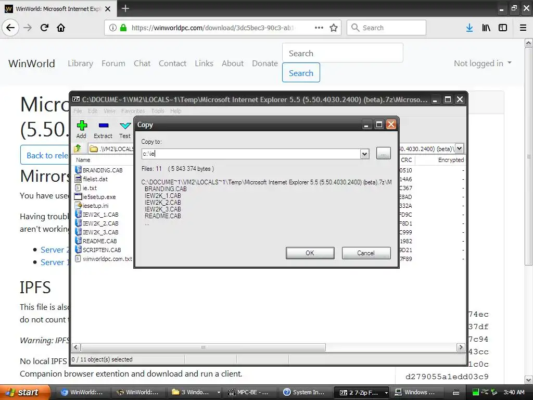Select iesetup.ini in the file list
Image resolution: width=533 pixels, height=400 pixels.
[96, 205]
